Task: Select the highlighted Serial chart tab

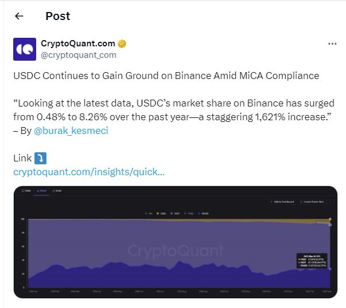Action: tap(41, 191)
